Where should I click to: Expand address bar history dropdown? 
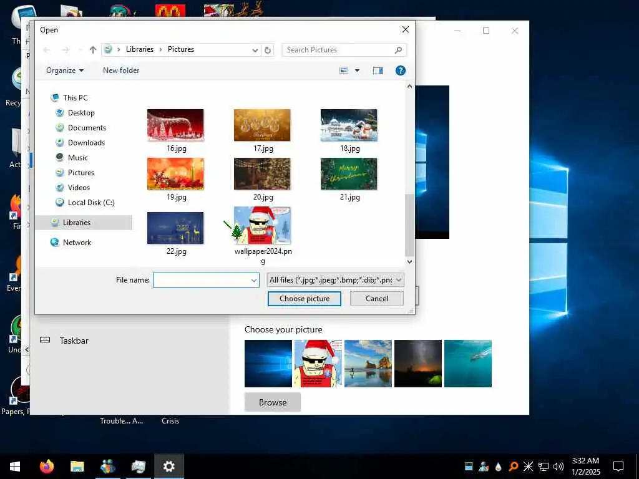255,50
